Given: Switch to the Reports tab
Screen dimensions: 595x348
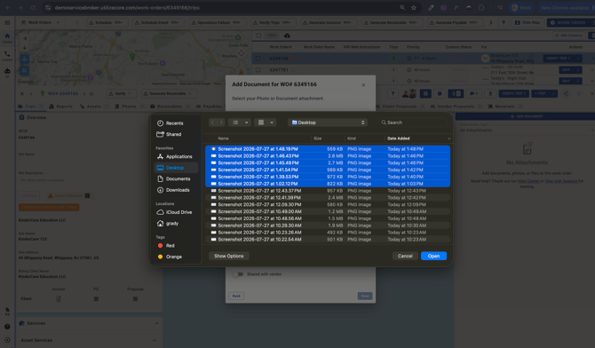Looking at the screenshot, I should coord(61,107).
